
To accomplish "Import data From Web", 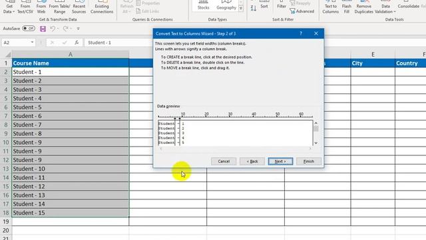I will point(41,7).
